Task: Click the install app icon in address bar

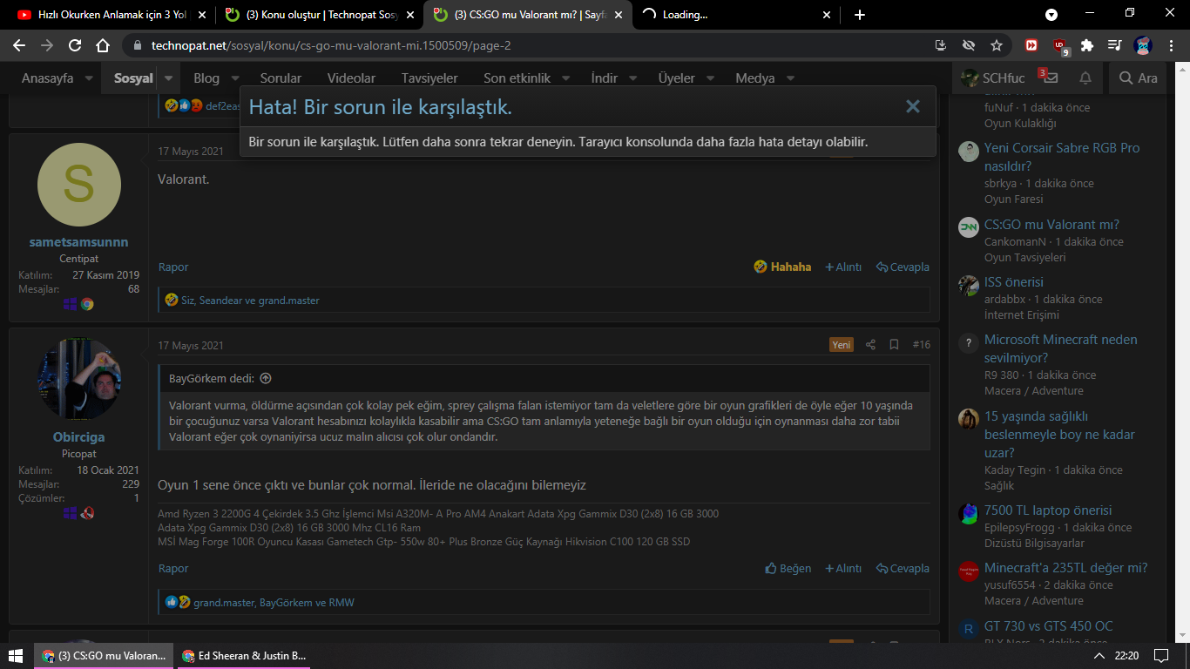Action: pyautogui.click(x=940, y=45)
